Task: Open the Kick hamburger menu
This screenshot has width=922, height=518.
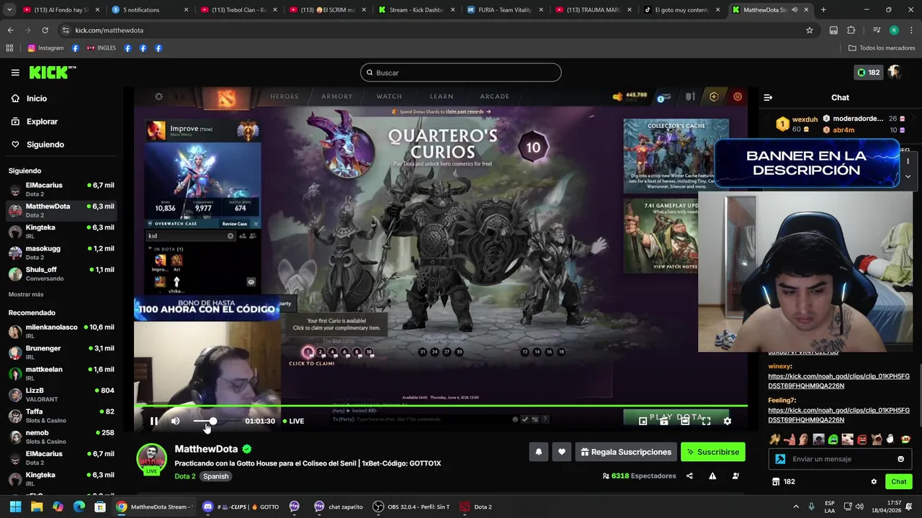Action: coord(15,73)
